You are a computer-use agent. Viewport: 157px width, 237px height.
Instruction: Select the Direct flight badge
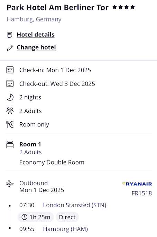click(x=67, y=217)
